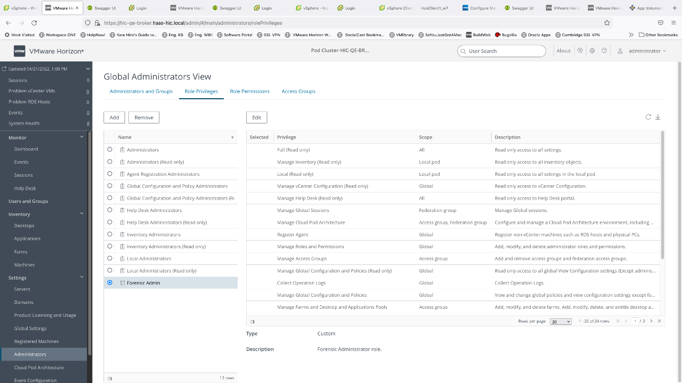Refresh the role privileges list
Screen dimensions: 682x383
click(x=648, y=117)
